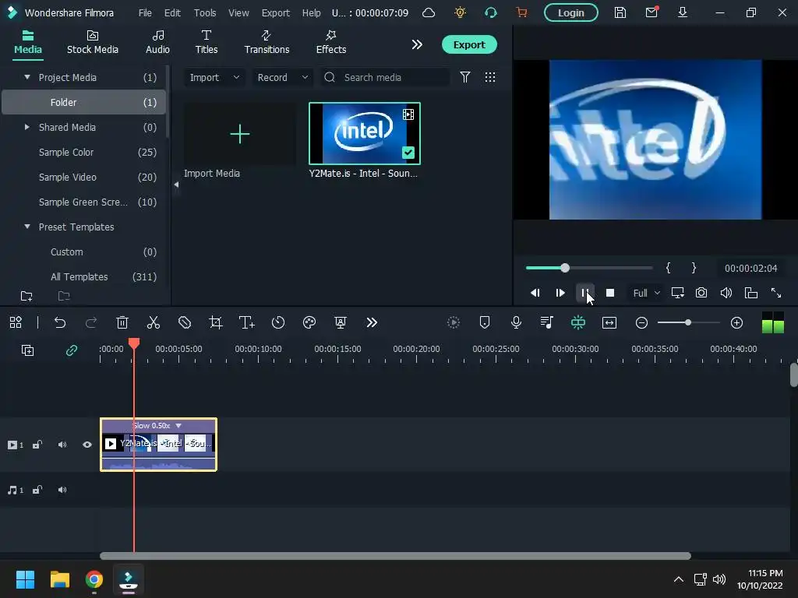The height and width of the screenshot is (598, 798).
Task: Click the preview progress slider
Action: 589,268
